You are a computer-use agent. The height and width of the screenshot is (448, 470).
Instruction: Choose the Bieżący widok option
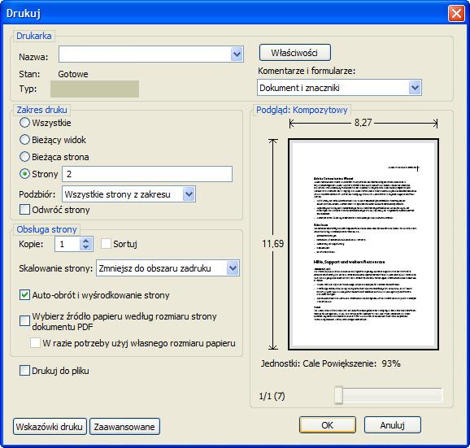[24, 140]
